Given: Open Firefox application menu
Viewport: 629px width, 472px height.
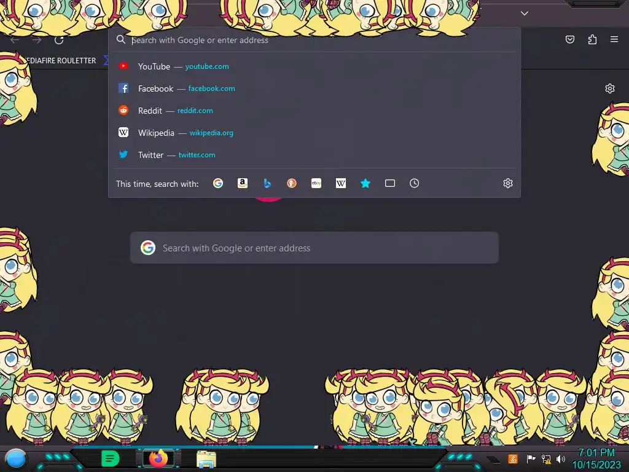Looking at the screenshot, I should pos(614,39).
